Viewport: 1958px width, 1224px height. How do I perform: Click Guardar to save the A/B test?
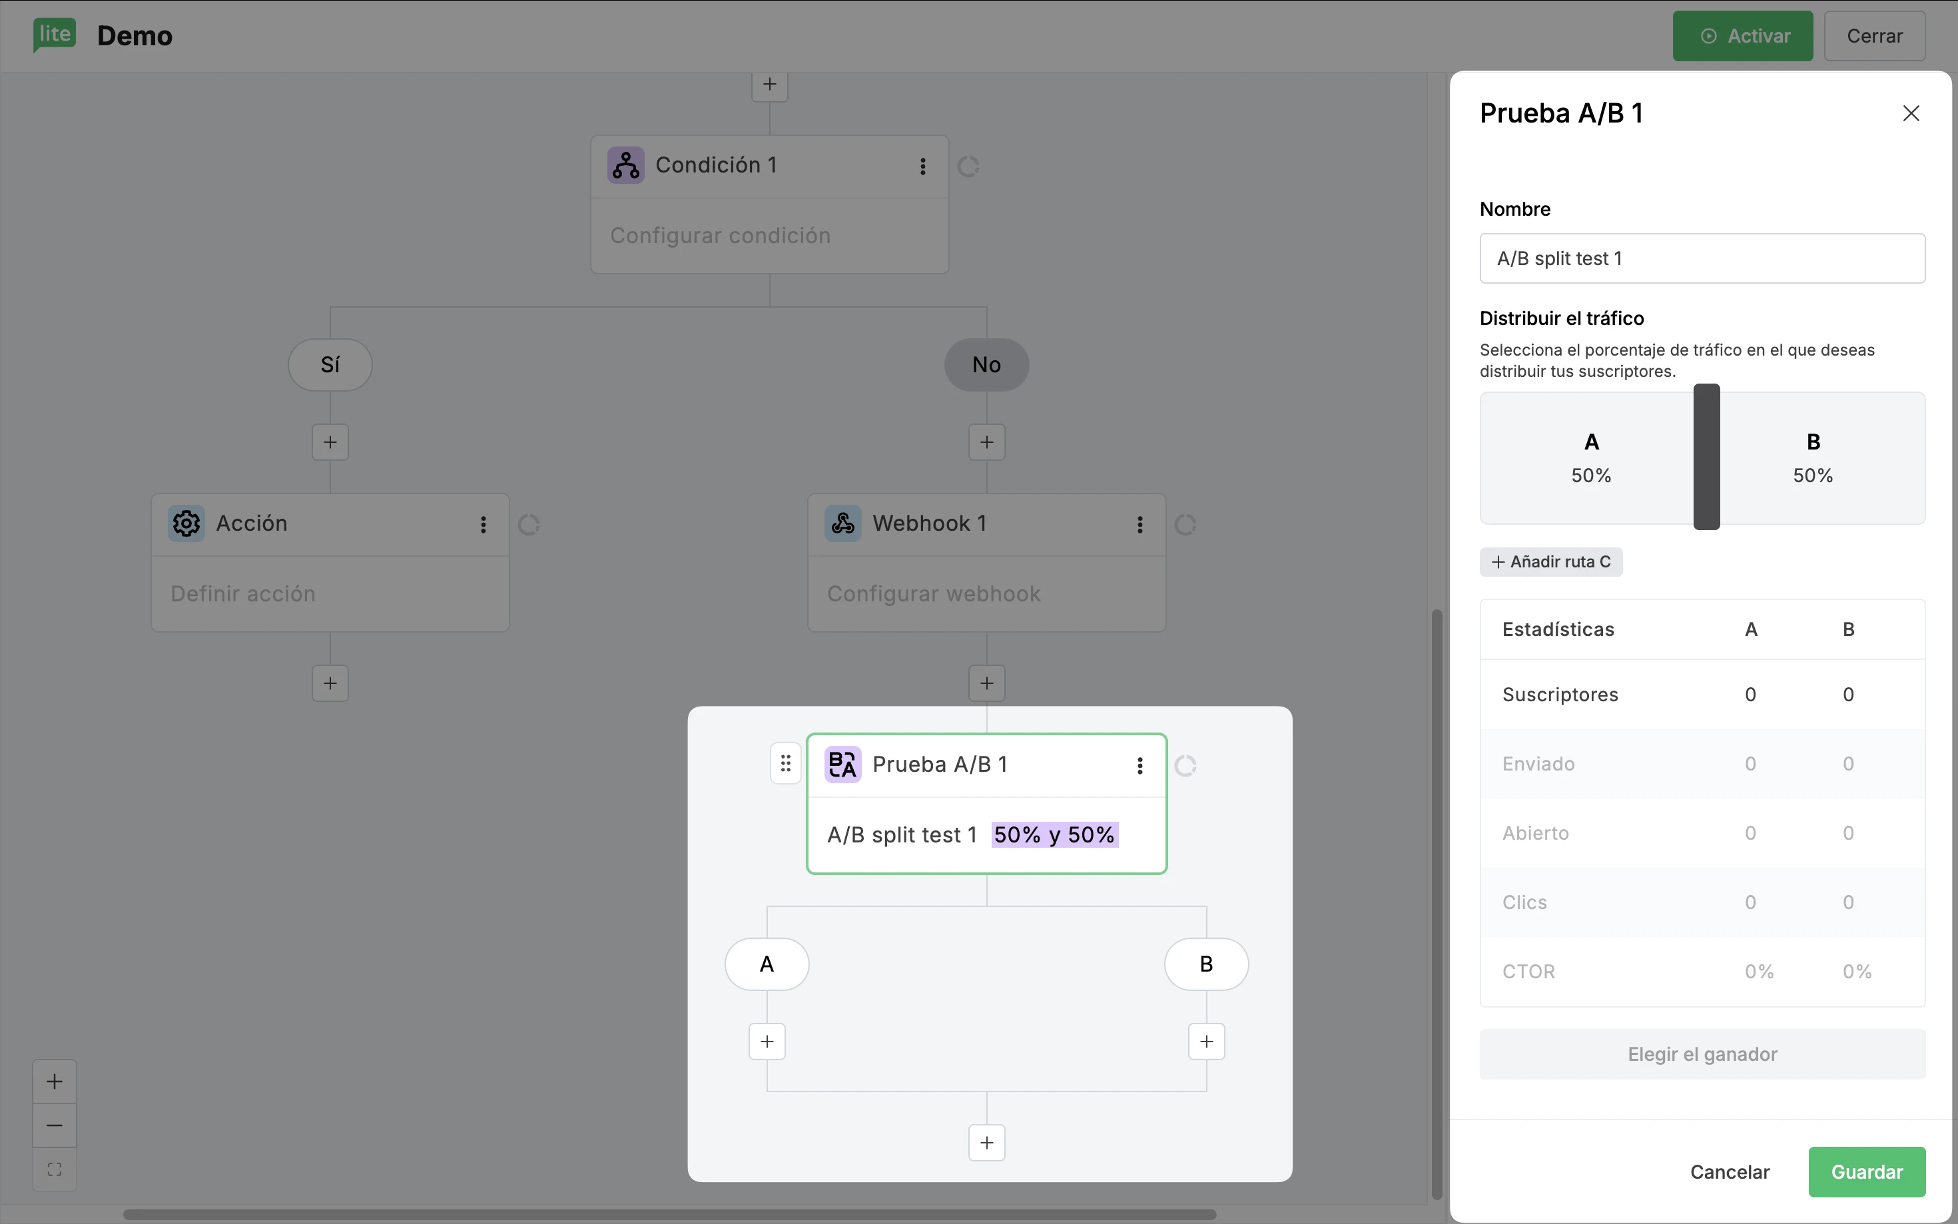pyautogui.click(x=1867, y=1172)
